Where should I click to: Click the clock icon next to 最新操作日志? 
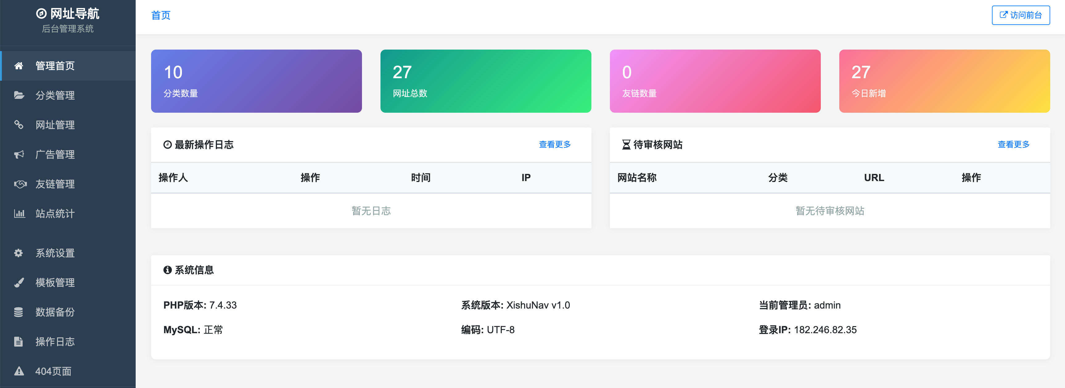tap(167, 144)
